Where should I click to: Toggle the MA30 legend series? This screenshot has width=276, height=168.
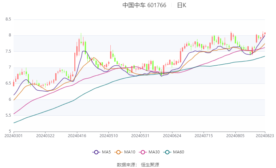pos(149,152)
